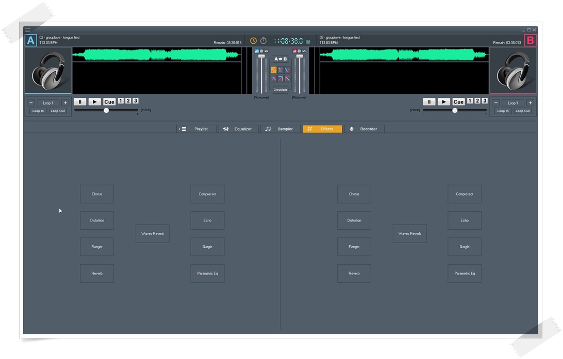Screen dimensions: 563x359
Task: Toggle Loop In on Deck A
Action: click(37, 111)
